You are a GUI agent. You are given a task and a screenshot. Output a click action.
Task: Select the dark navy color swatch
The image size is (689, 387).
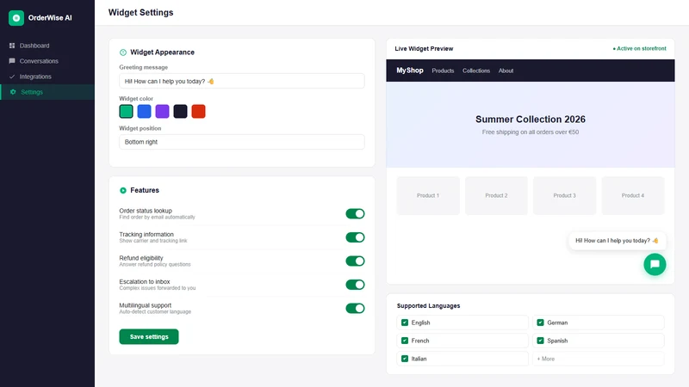coord(180,112)
